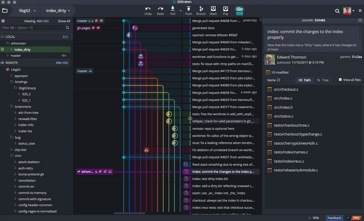
Task: Click the commit node for 'Fix deletion of unrelated branch'
Action: [x=146, y=150]
